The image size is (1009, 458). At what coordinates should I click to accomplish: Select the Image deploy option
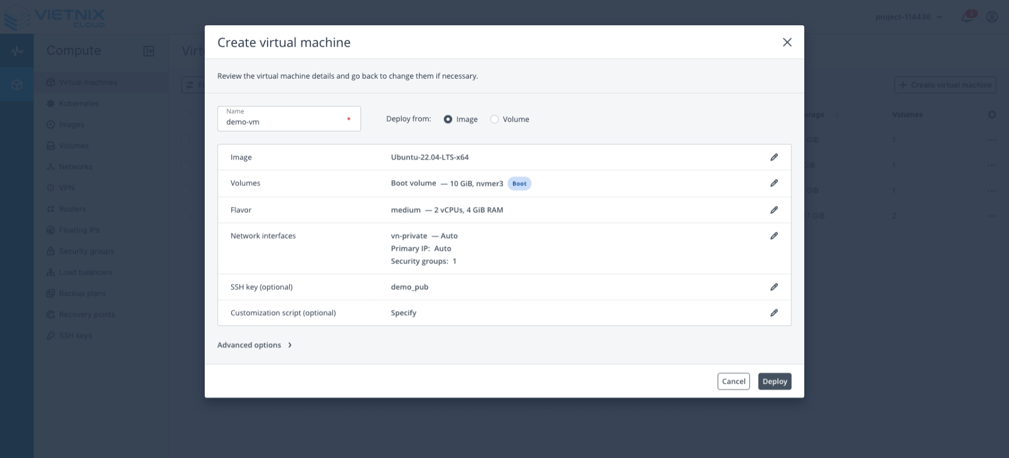tap(448, 119)
